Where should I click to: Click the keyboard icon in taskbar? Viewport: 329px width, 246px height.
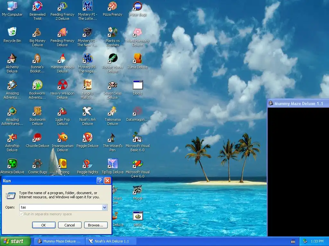(293, 242)
